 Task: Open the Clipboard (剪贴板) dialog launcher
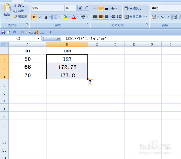(x=27, y=24)
